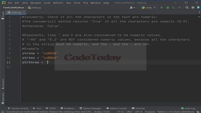201x113 pixels.
Task: Start debugging with the bug icon
Action: [x=167, y=8]
